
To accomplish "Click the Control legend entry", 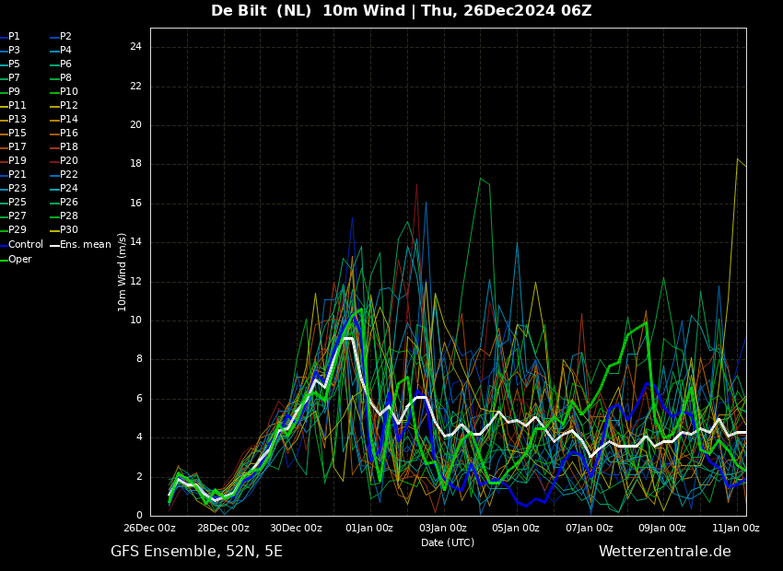I will 21,245.
